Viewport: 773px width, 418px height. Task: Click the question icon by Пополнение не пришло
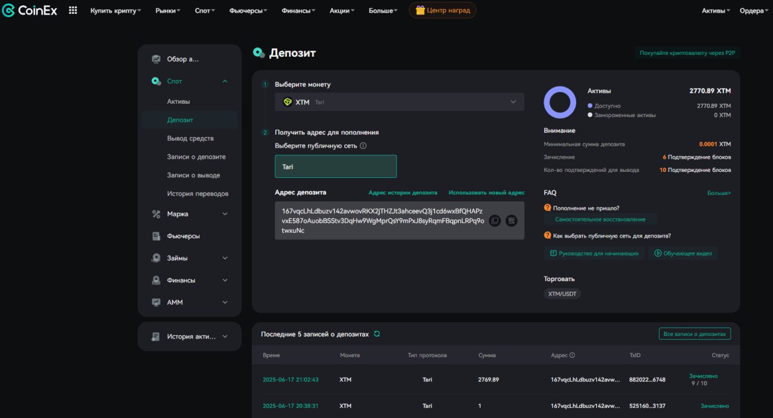[x=547, y=207]
